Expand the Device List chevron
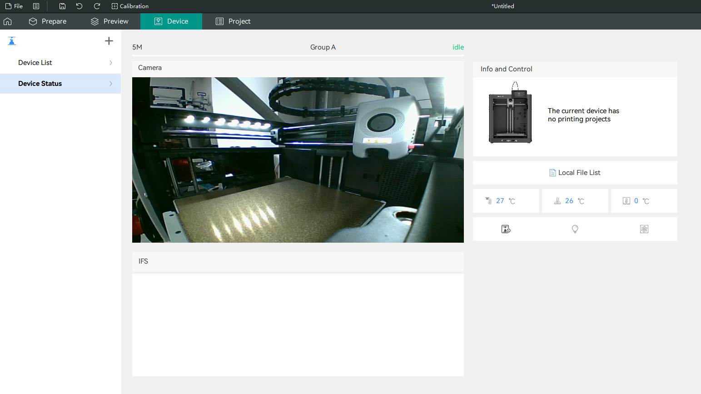This screenshot has height=394, width=701. [111, 63]
